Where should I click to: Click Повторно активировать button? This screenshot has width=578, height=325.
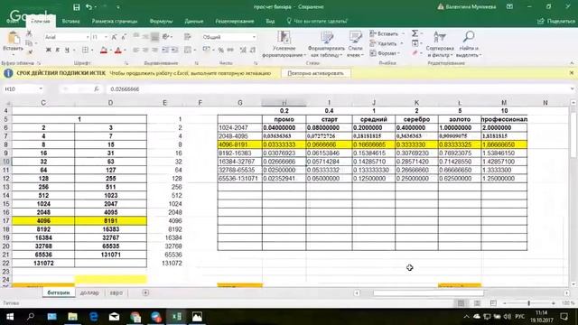(315, 73)
